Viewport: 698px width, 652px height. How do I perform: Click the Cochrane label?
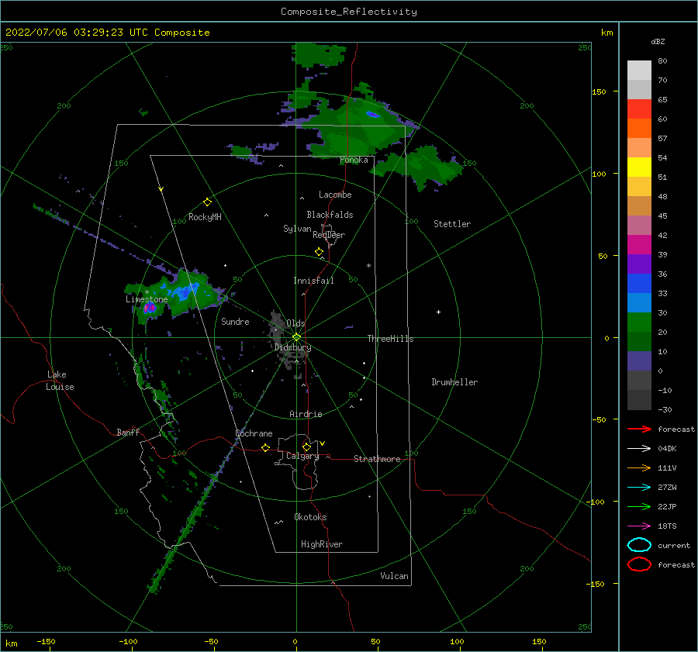pos(254,433)
